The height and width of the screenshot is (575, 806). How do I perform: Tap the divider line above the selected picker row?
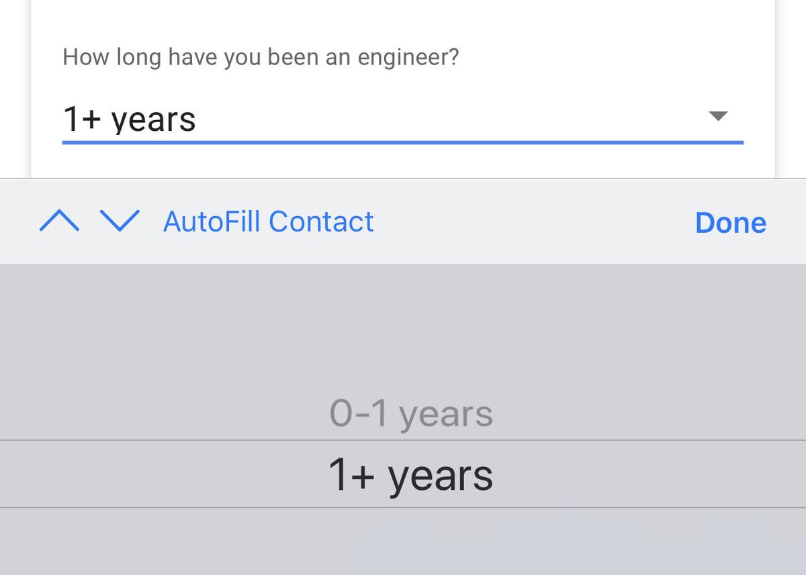point(403,440)
